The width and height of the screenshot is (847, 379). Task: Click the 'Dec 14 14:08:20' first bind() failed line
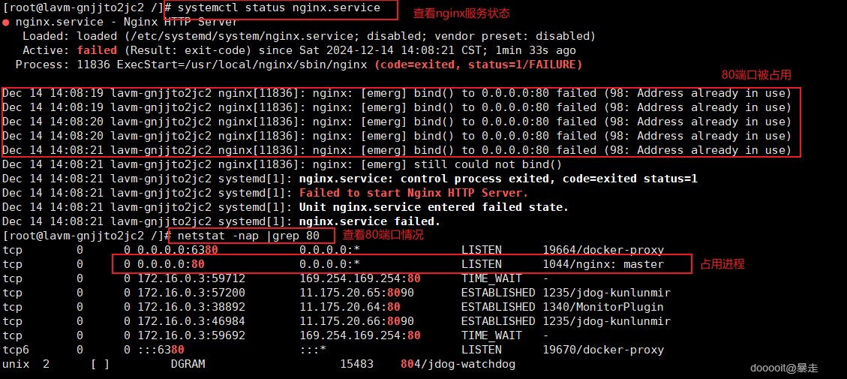(396, 122)
